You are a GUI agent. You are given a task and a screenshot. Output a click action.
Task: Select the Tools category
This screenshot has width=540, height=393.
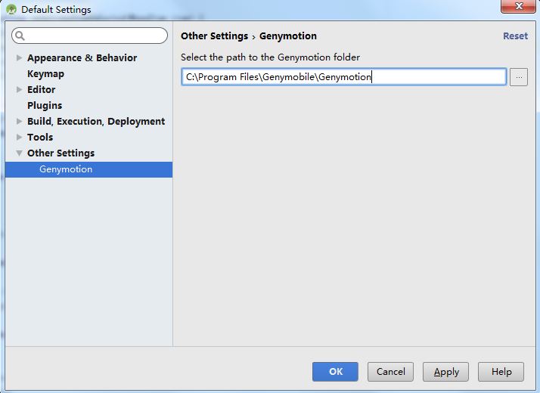(x=40, y=137)
